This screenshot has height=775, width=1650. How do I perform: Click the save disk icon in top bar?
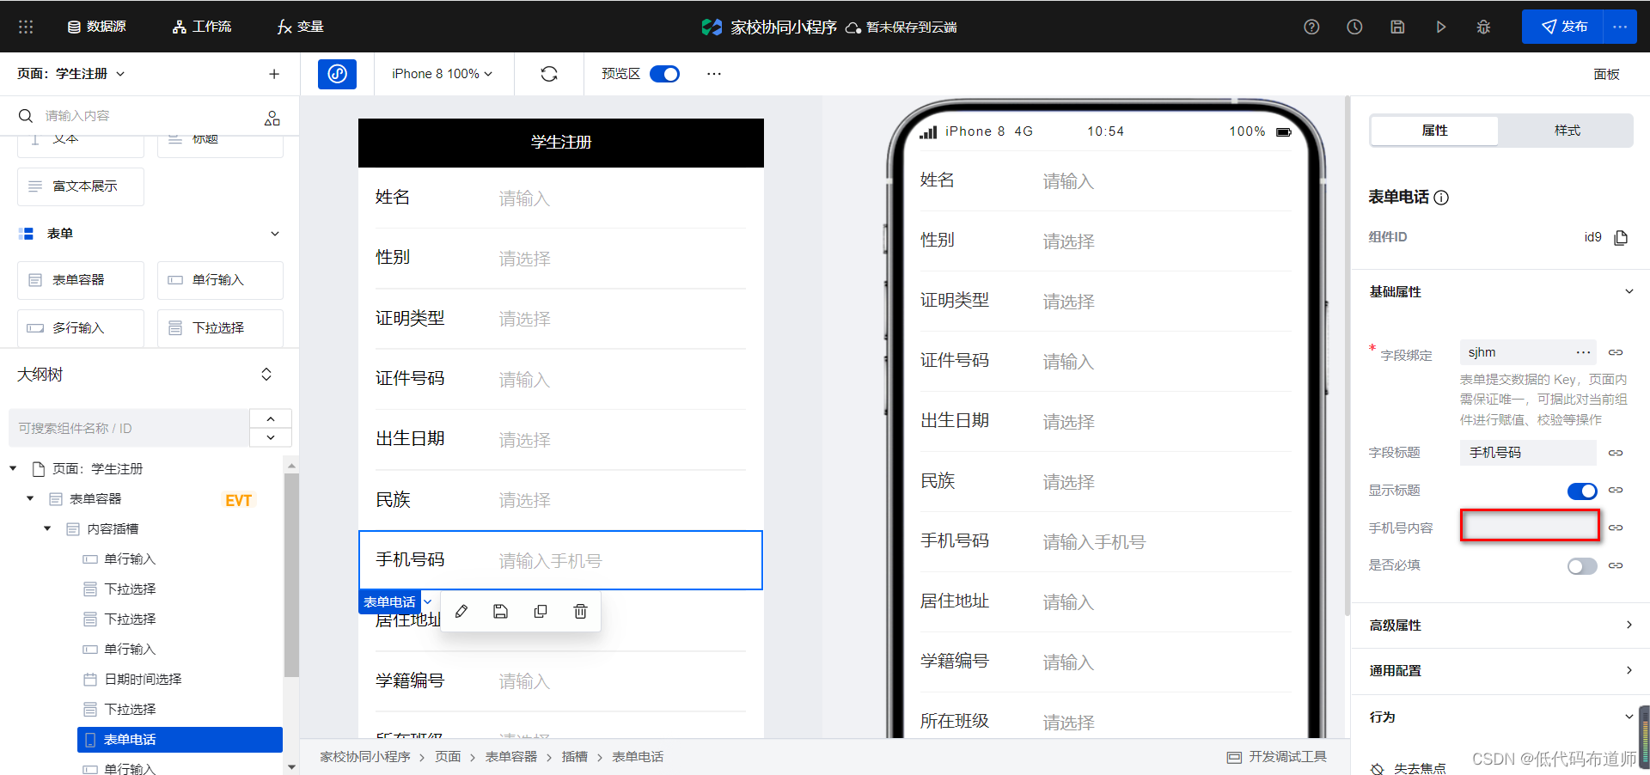pyautogui.click(x=1397, y=27)
